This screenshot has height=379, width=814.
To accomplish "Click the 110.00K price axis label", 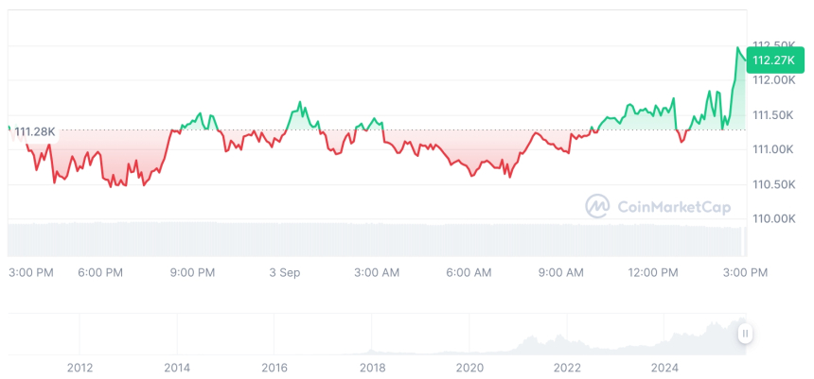I will tap(774, 218).
